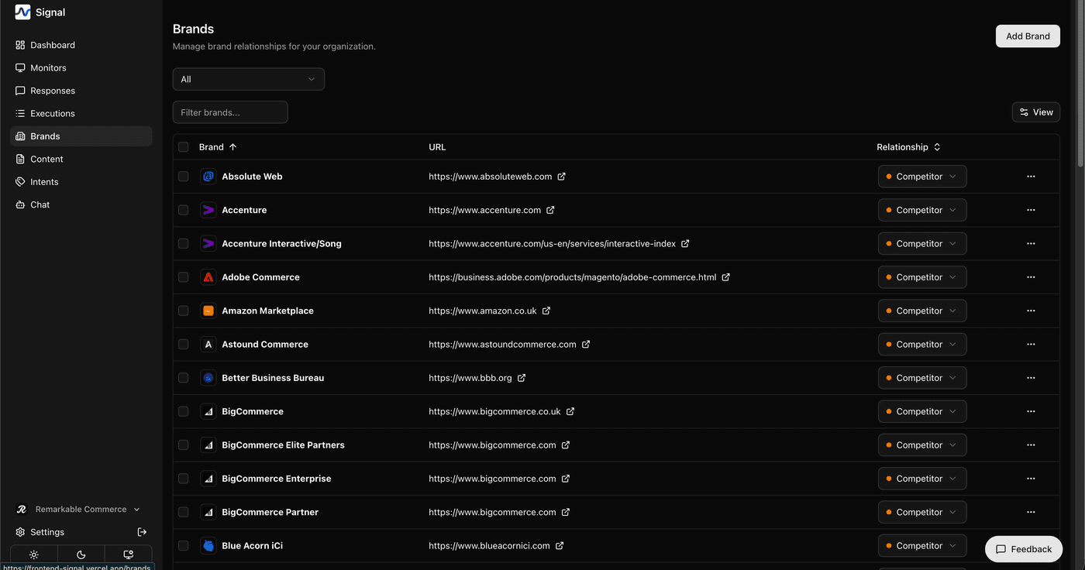Check the Amazon Marketplace row checkbox

[x=184, y=311]
